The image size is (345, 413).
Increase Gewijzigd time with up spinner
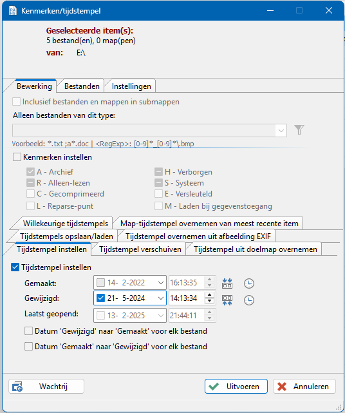(209, 295)
